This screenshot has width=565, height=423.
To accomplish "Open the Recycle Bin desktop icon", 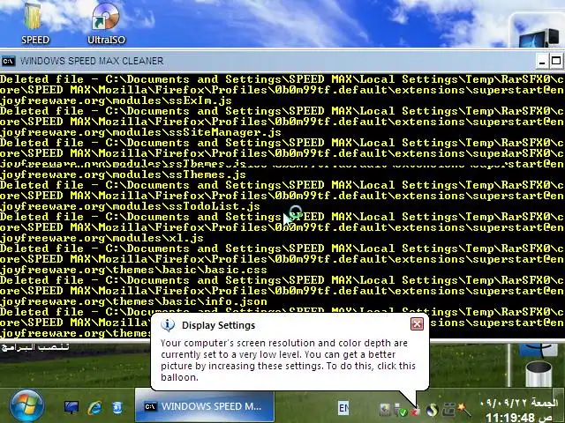I will pos(538,374).
